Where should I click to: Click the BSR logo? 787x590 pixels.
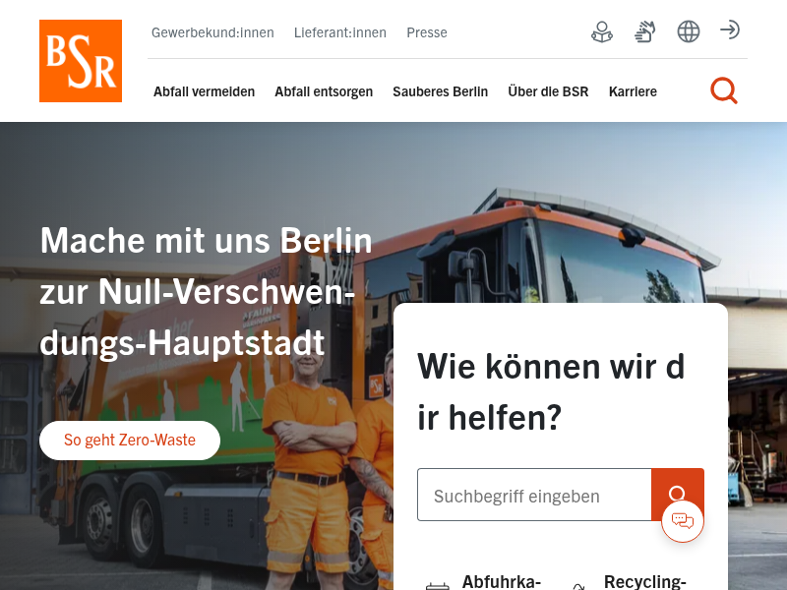[x=81, y=61]
